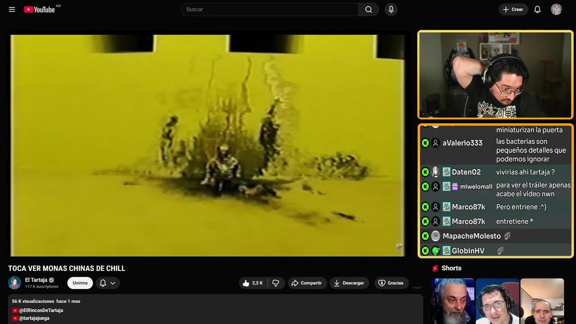576x324 pixels.
Task: Click chat message 'vivirias ahi tartaja ?'
Action: 526,172
